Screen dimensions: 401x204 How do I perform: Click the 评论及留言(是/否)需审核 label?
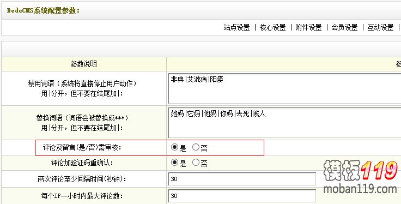click(82, 147)
